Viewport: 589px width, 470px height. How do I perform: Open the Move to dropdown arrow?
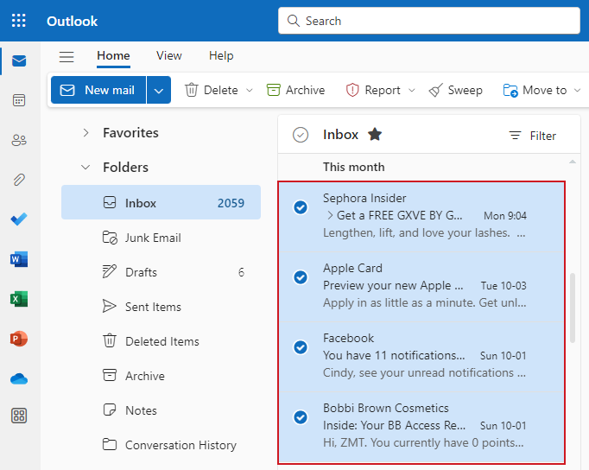point(578,90)
